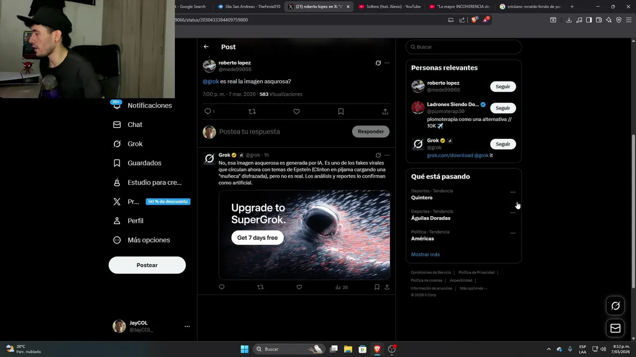Click the back arrow next to Post
636x357 pixels.
206,47
